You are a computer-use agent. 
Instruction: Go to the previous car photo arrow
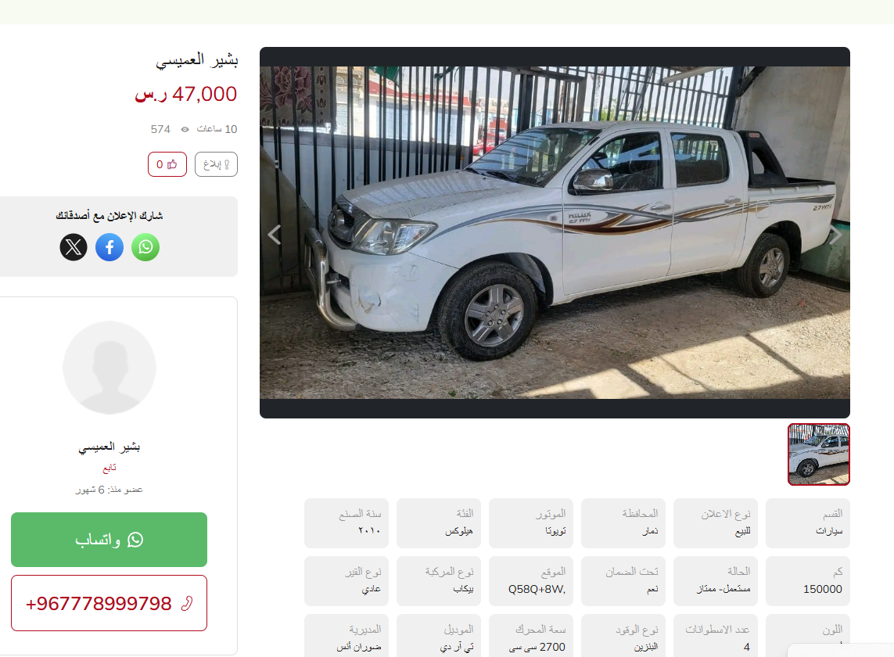pos(275,235)
